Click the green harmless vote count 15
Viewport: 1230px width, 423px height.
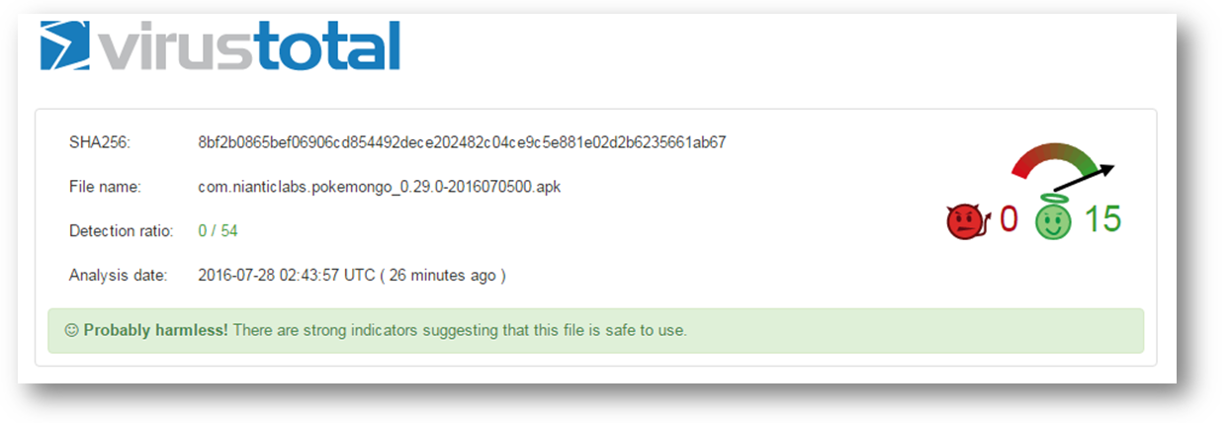pos(1102,219)
